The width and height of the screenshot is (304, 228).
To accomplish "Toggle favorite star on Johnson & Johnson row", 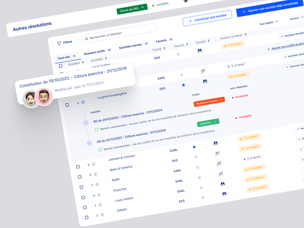I will [x=194, y=147].
